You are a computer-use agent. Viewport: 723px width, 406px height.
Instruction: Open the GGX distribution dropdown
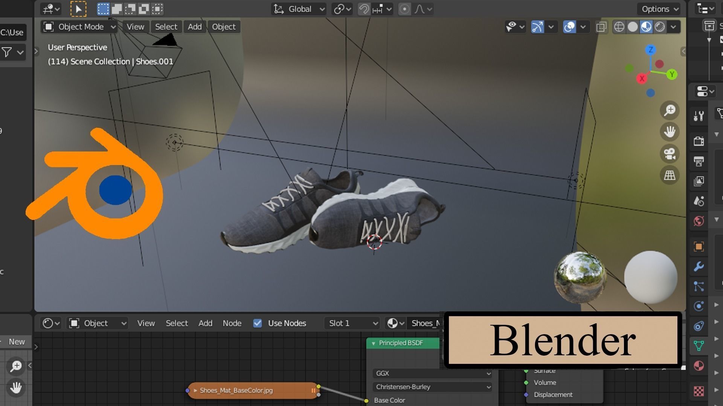pyautogui.click(x=432, y=373)
